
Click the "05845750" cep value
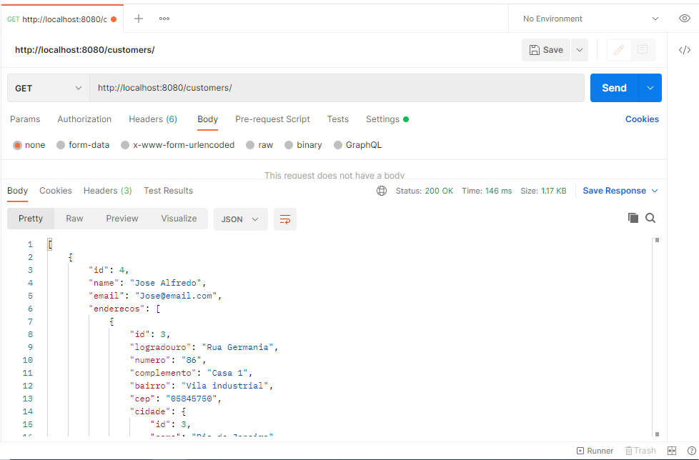192,399
